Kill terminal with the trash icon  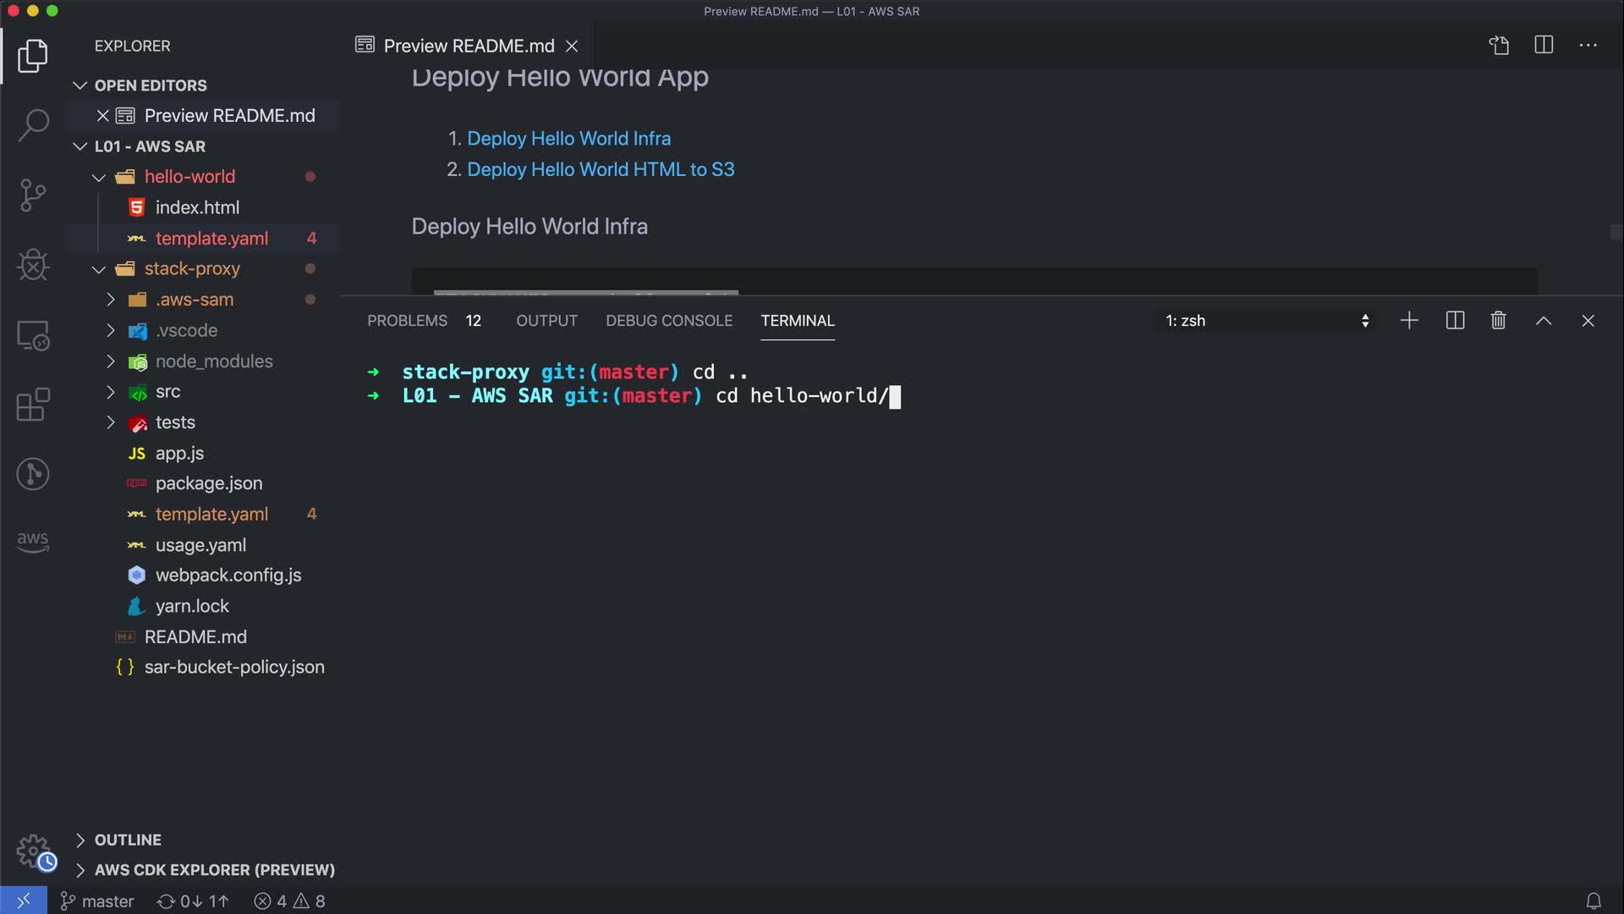1498,321
